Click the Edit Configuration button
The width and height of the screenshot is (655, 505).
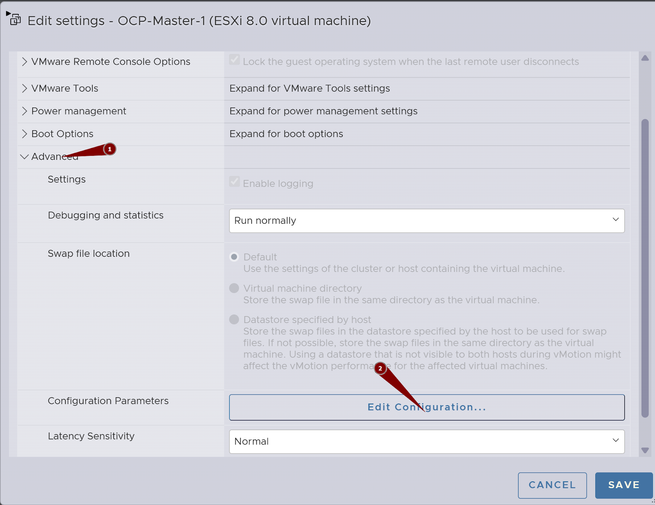pyautogui.click(x=427, y=407)
